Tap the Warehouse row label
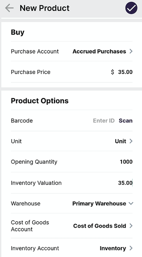 click(x=26, y=203)
